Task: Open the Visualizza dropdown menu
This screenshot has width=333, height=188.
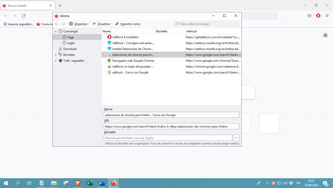Action: point(102,24)
